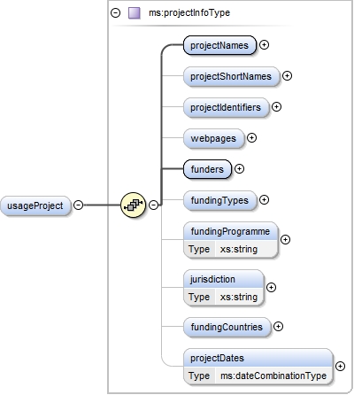Select the projectNames element box
Screen dimensions: 354x395
(219, 45)
